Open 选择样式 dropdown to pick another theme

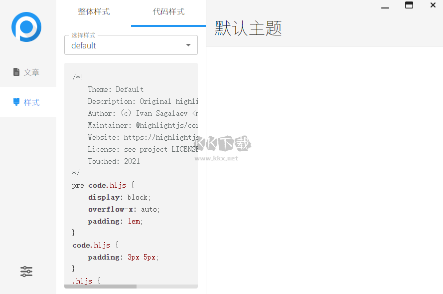coord(131,45)
